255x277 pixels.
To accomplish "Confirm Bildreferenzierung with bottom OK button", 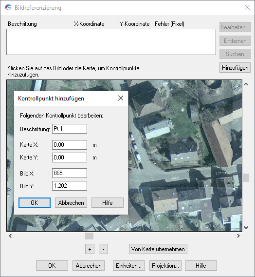I will point(52,265).
